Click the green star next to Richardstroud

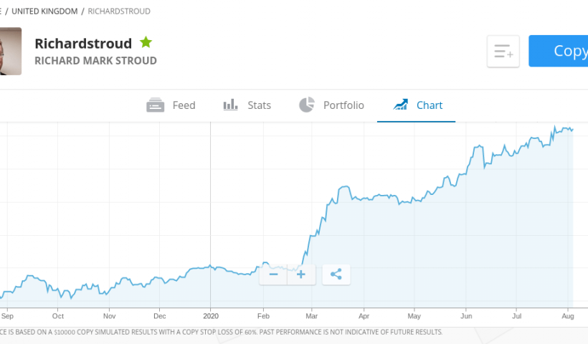coord(146,42)
